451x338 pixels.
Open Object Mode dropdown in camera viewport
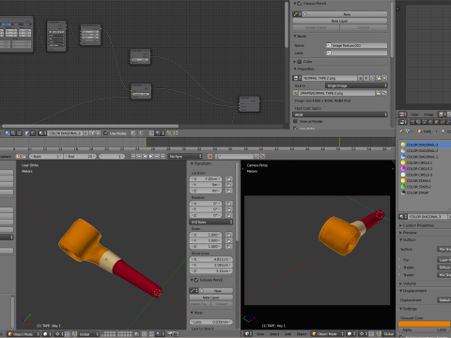(328, 334)
